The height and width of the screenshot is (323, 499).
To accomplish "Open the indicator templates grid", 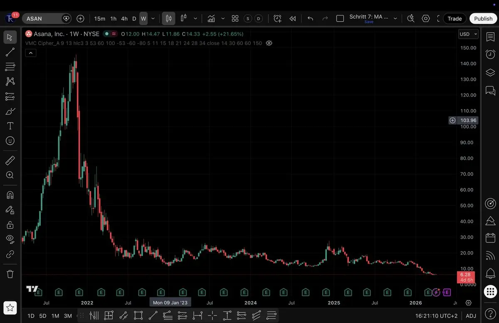I will click(235, 19).
